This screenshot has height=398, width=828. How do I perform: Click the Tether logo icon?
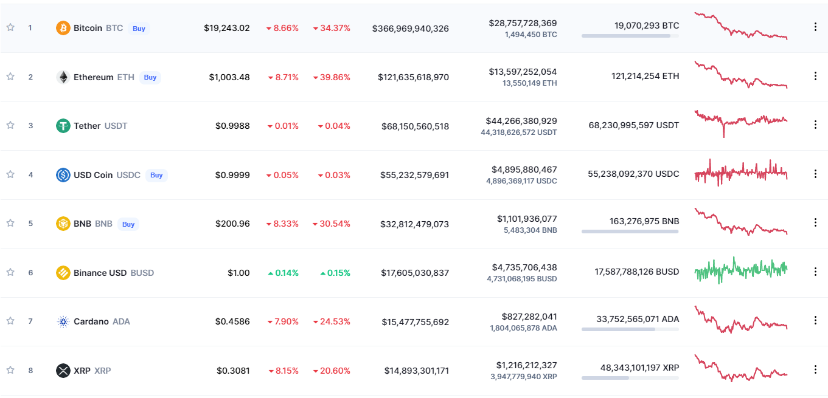tap(63, 126)
